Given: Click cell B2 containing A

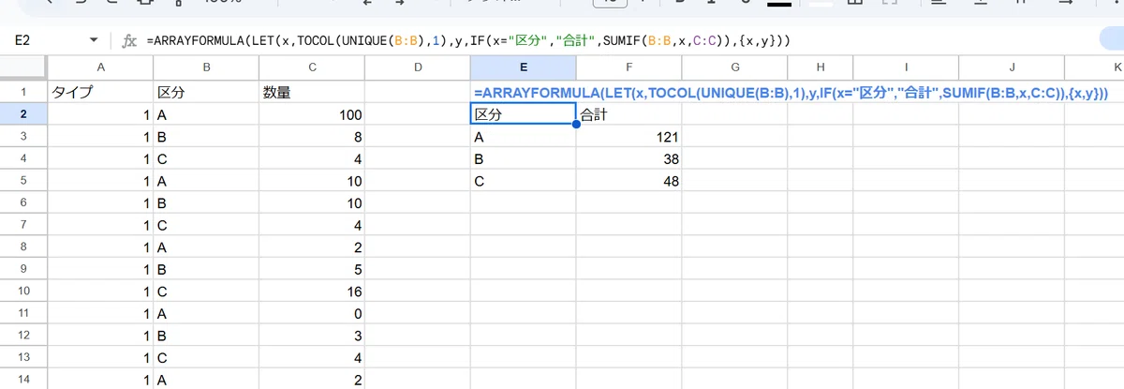Looking at the screenshot, I should [x=206, y=114].
